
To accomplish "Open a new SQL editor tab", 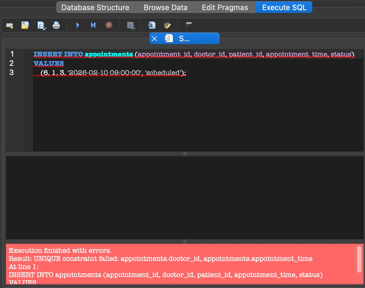I will pyautogui.click(x=10, y=26).
